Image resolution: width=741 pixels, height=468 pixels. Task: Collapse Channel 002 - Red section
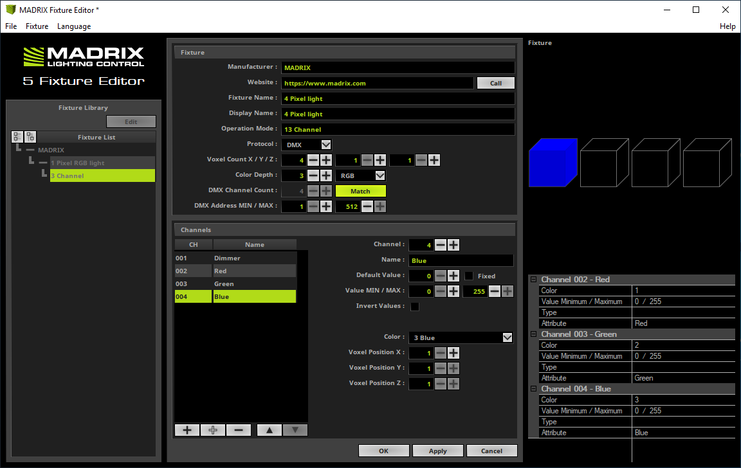pyautogui.click(x=533, y=280)
